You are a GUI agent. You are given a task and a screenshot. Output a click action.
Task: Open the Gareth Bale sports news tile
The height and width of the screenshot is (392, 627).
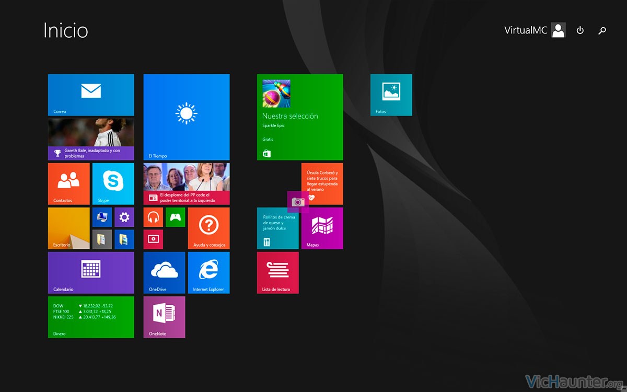coord(91,139)
